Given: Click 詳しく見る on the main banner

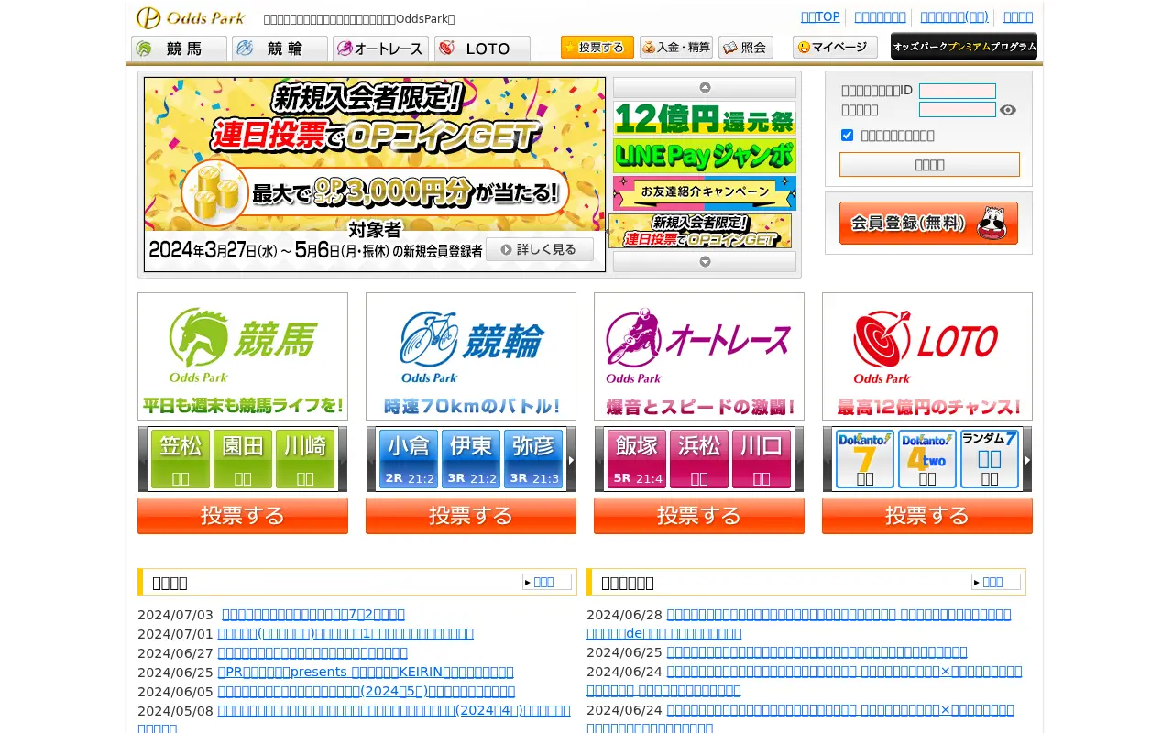Looking at the screenshot, I should [x=540, y=249].
